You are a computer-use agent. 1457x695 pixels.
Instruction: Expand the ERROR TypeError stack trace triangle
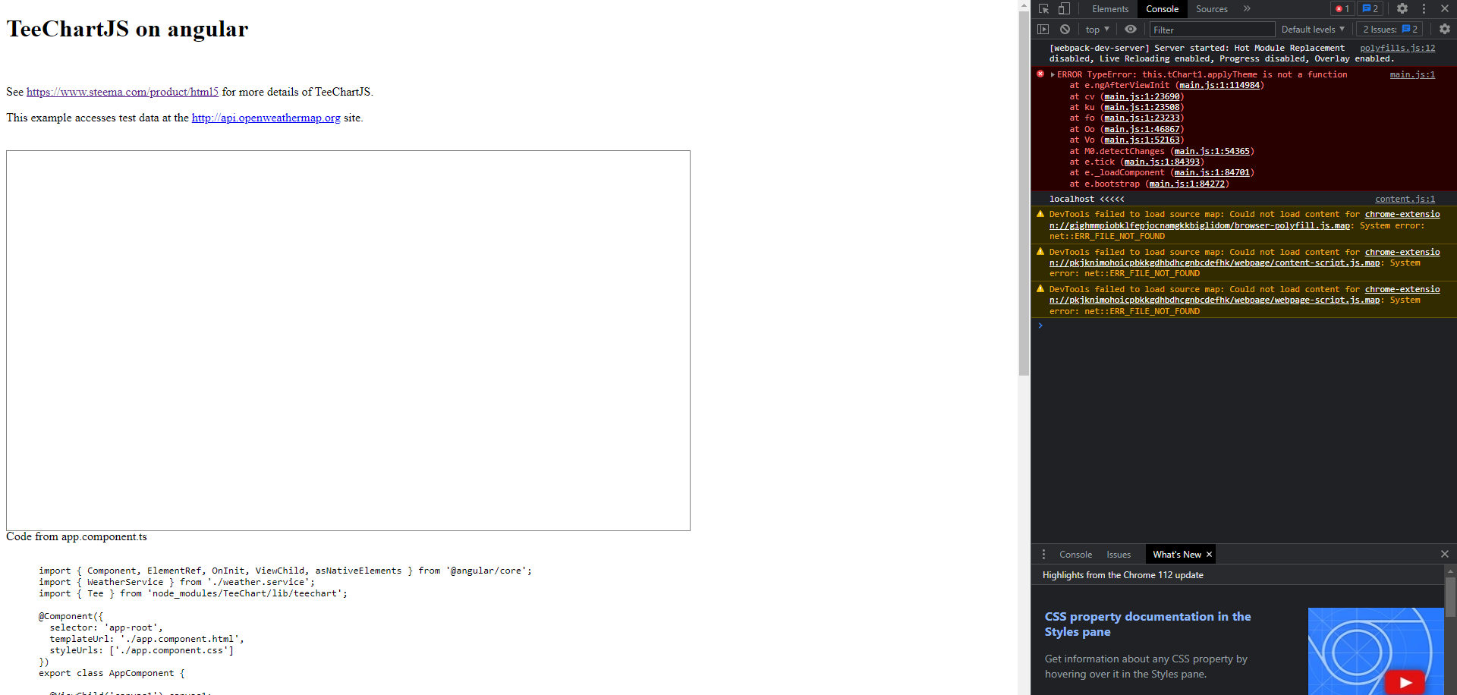[1053, 74]
